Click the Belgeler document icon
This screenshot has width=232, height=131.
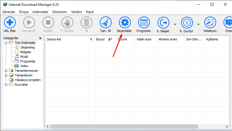point(17,52)
